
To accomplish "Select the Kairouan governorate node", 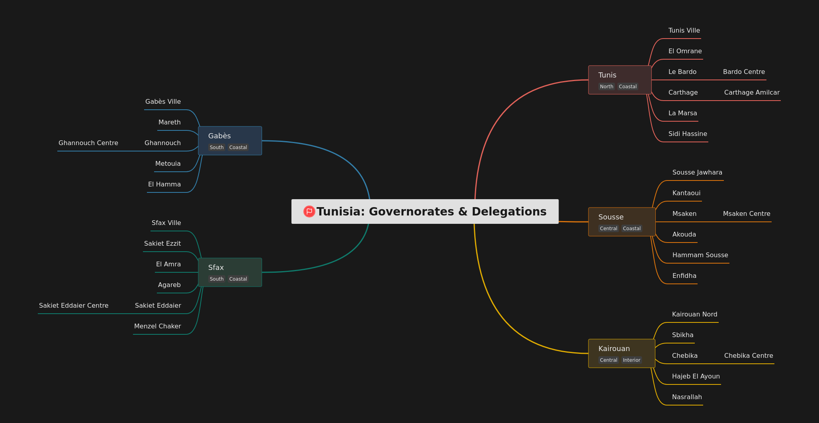I will point(622,353).
